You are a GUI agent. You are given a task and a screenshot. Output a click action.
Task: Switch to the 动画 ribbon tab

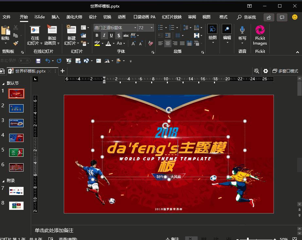coord(121,17)
